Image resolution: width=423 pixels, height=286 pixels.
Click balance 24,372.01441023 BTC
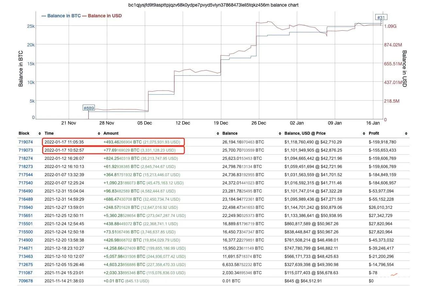point(243,183)
